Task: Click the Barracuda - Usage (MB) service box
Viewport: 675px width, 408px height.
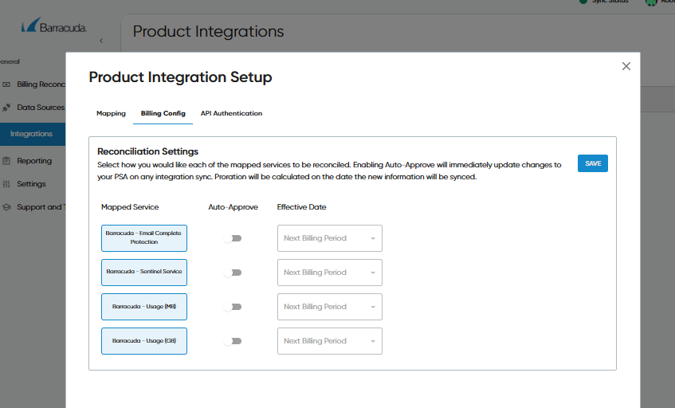Action: (143, 307)
